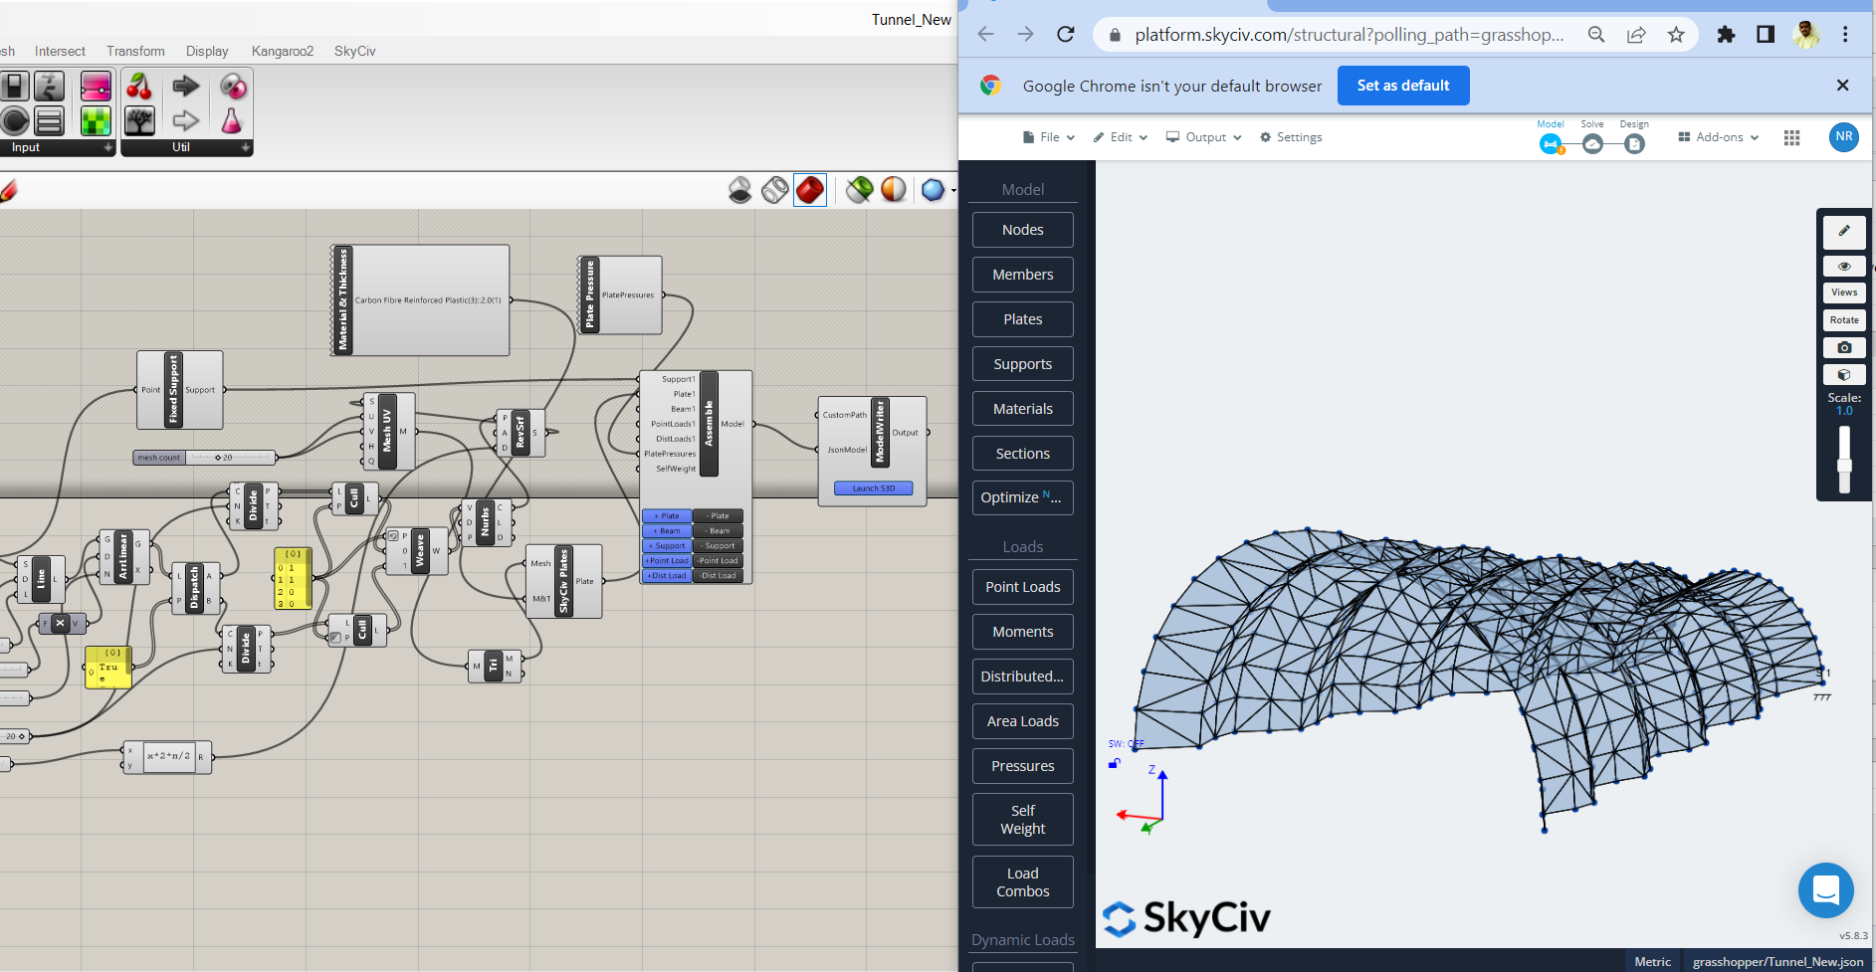Open the Chrome side panel icon

pyautogui.click(x=1766, y=35)
